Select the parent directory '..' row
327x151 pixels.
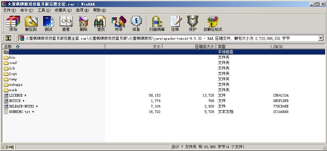coord(163,52)
